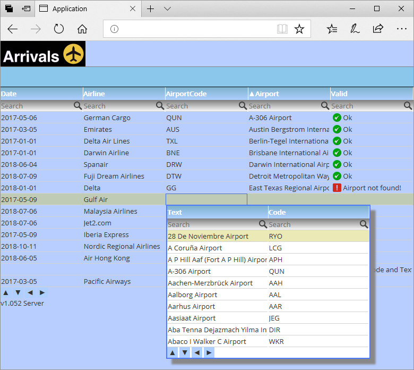Sort popup by Text column header

[218, 212]
